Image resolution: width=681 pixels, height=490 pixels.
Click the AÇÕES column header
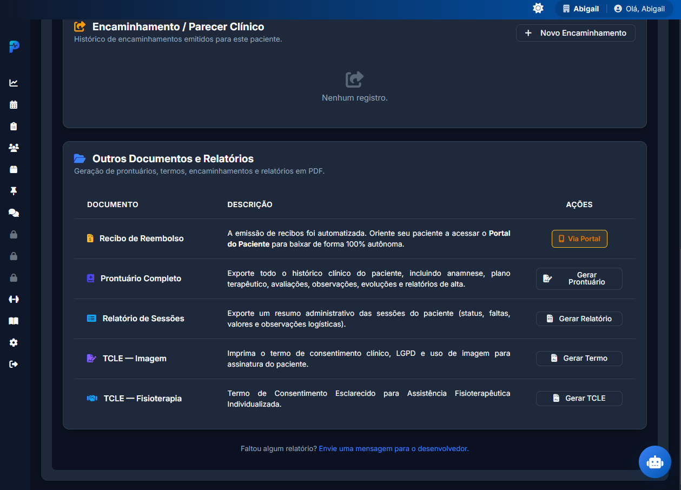[579, 204]
